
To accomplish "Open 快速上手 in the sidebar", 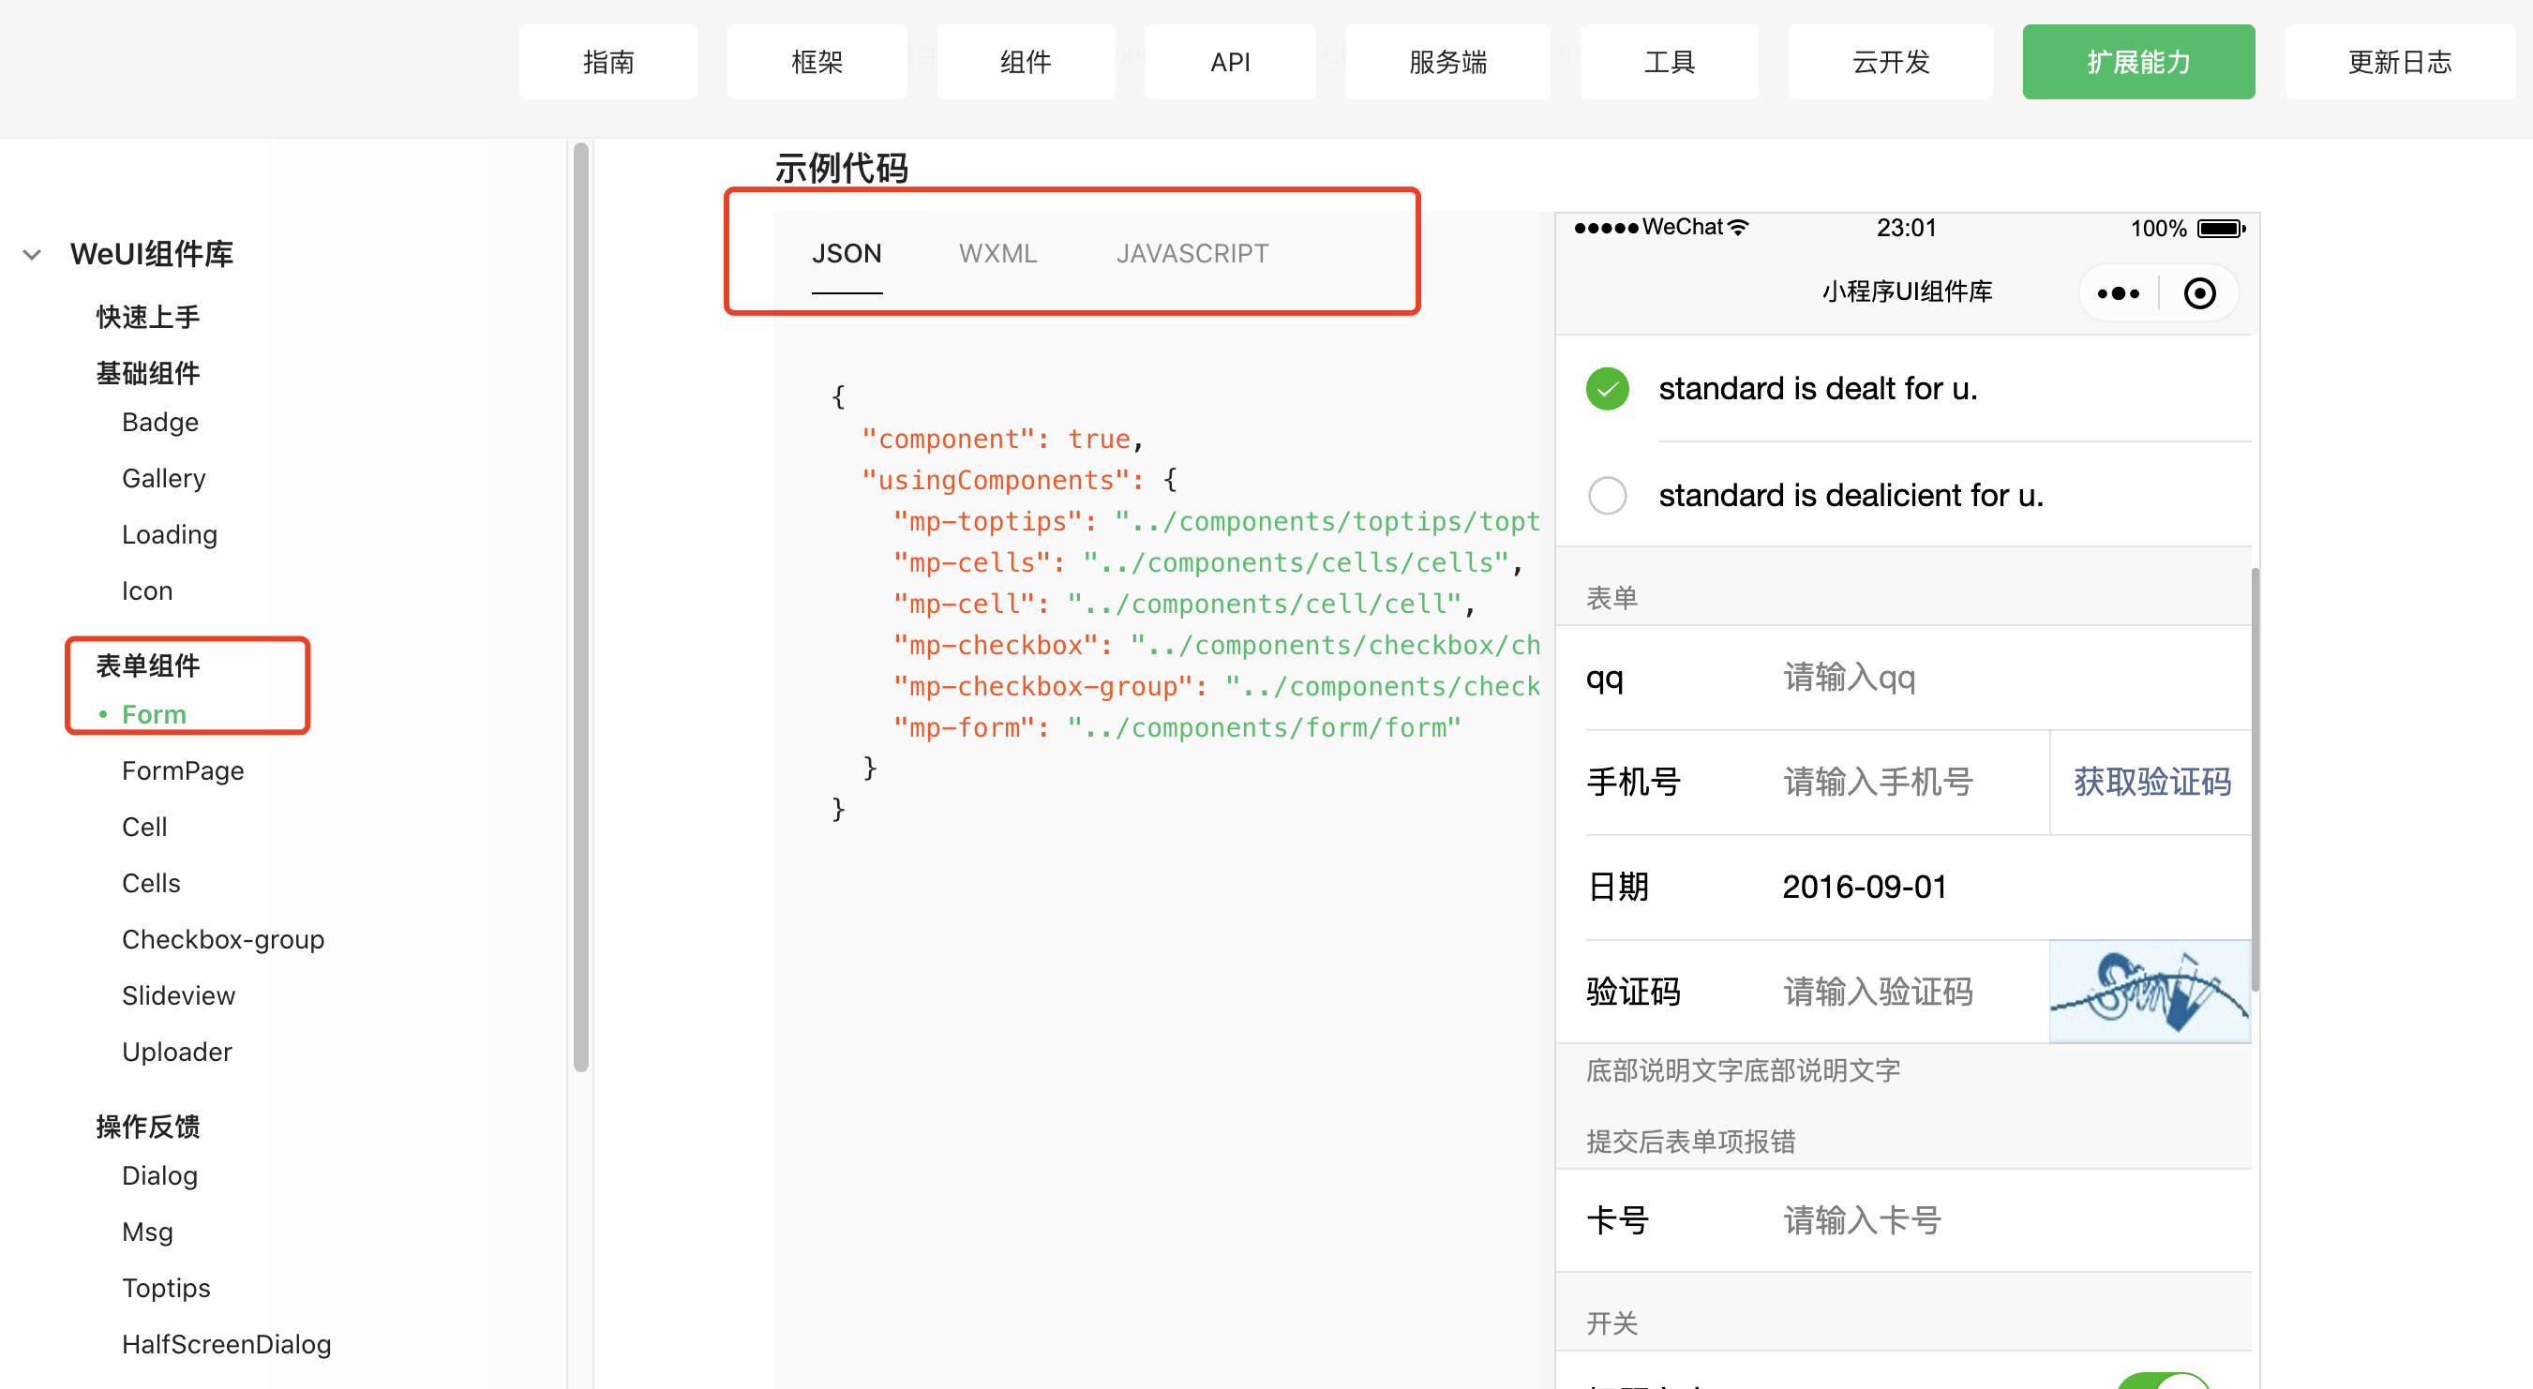I will [x=147, y=317].
